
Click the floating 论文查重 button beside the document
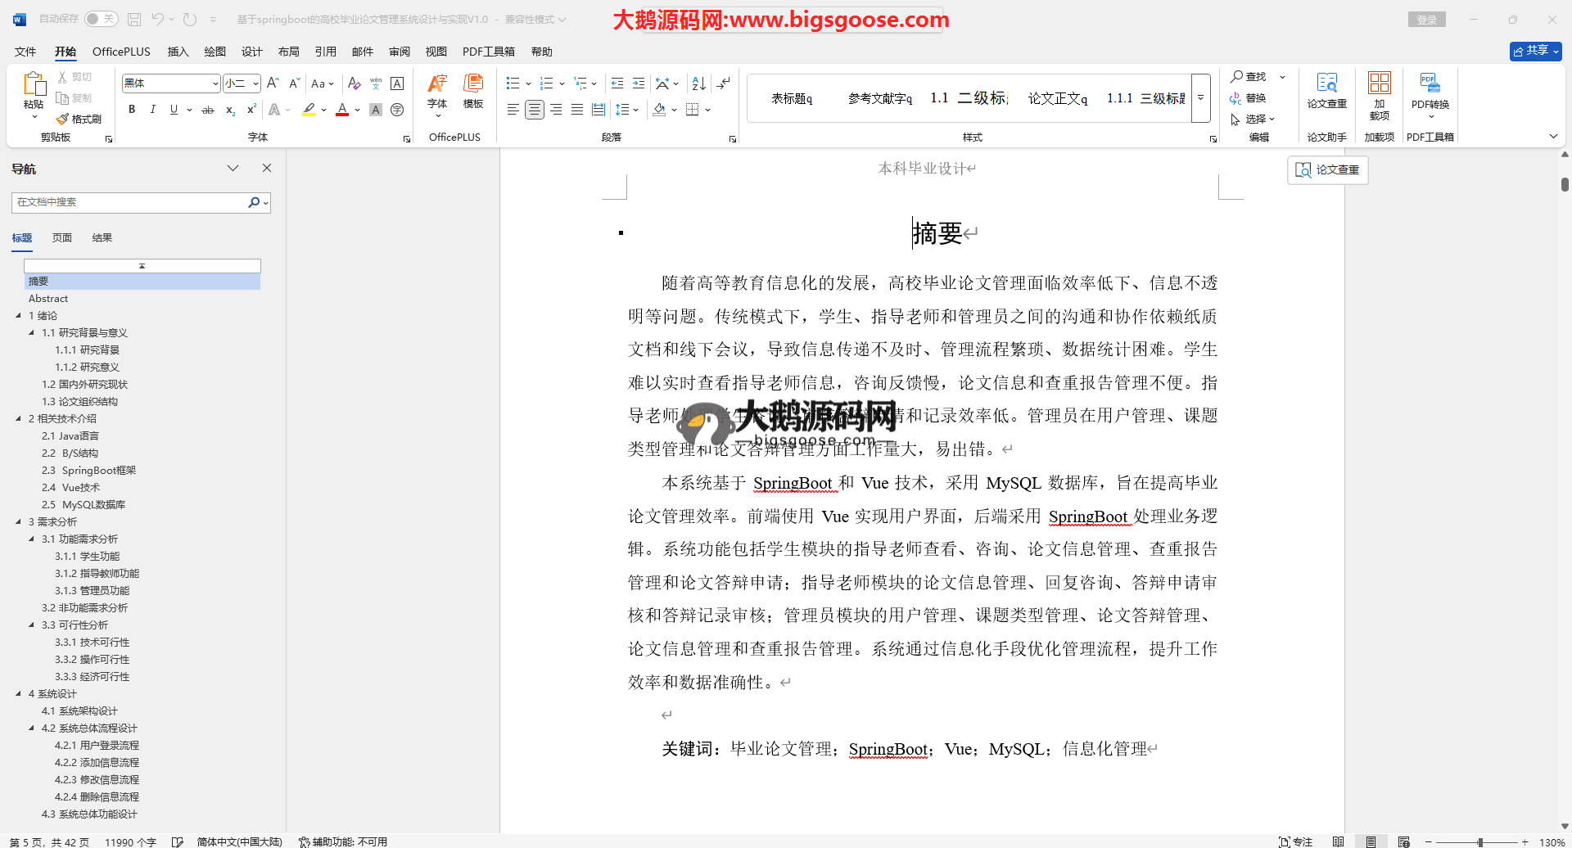coord(1328,169)
